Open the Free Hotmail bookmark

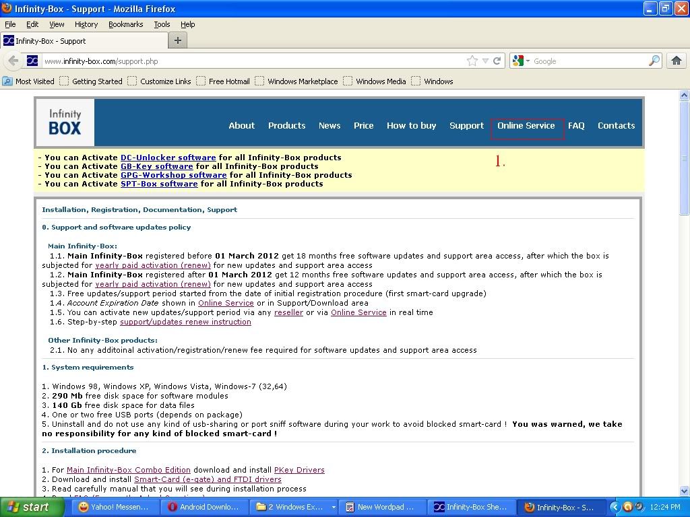[223, 81]
